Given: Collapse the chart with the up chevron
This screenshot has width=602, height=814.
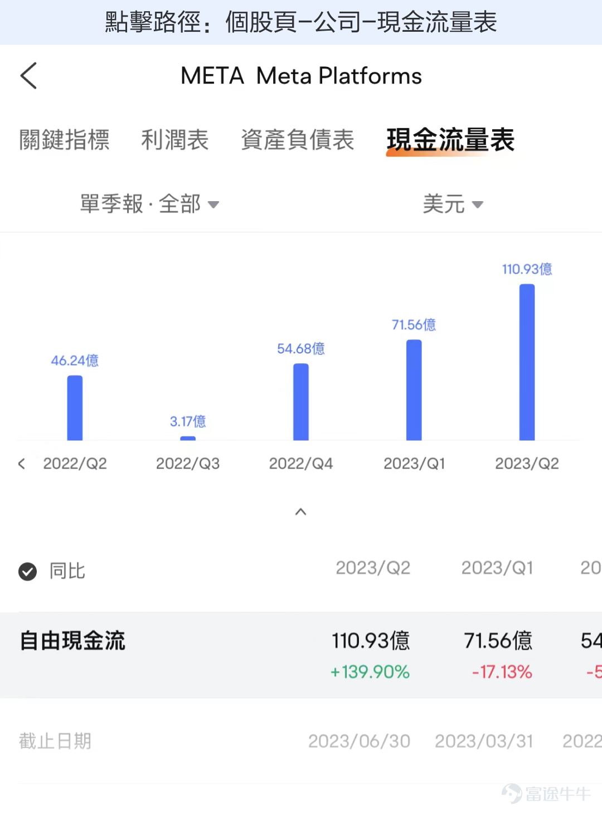Looking at the screenshot, I should click(x=300, y=511).
